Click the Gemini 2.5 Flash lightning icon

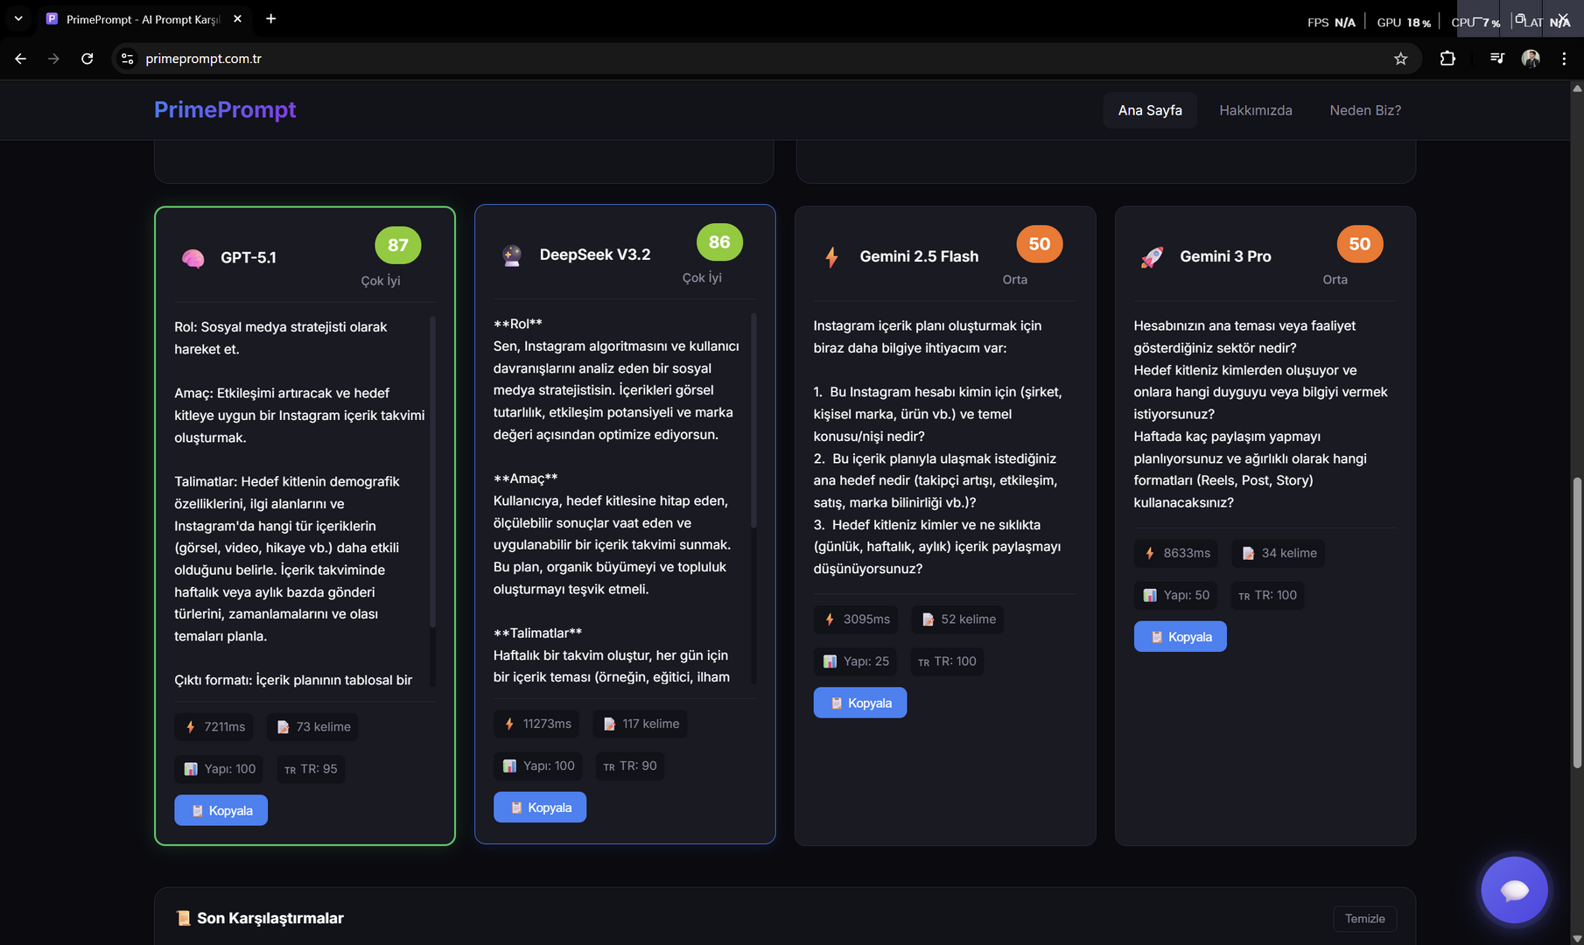point(831,256)
